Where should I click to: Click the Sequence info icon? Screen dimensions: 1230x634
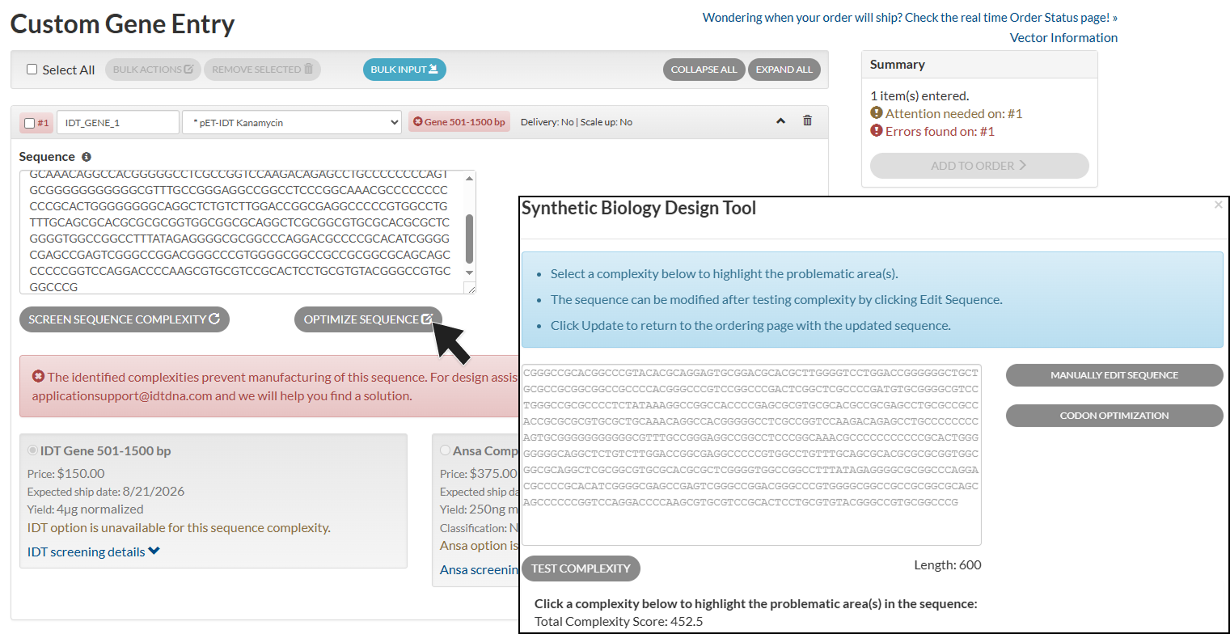(x=87, y=157)
